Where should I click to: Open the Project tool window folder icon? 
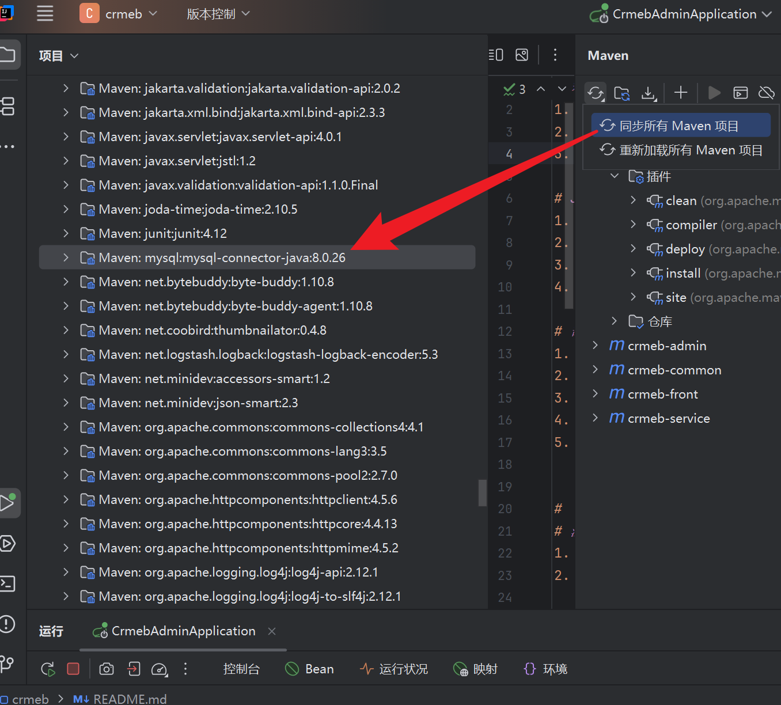(x=8, y=55)
